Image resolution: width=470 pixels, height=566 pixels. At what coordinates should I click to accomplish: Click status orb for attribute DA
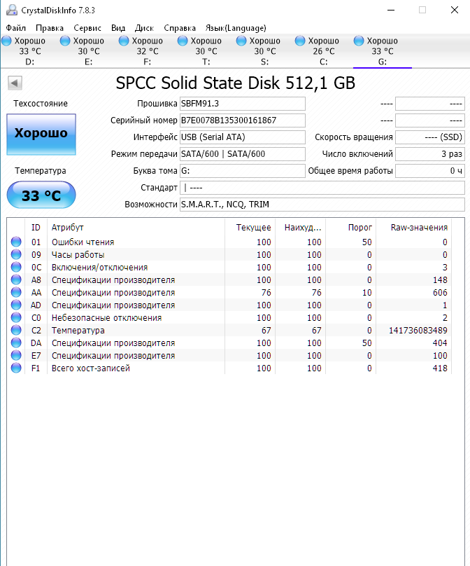click(16, 343)
